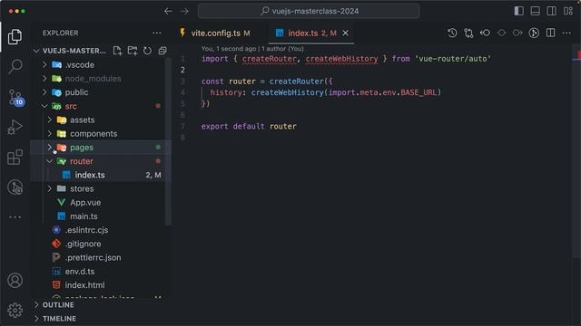Expand the stores folder
This screenshot has width=581, height=326.
click(50, 188)
